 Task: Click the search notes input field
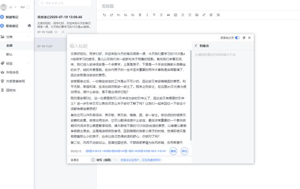[x=65, y=3]
